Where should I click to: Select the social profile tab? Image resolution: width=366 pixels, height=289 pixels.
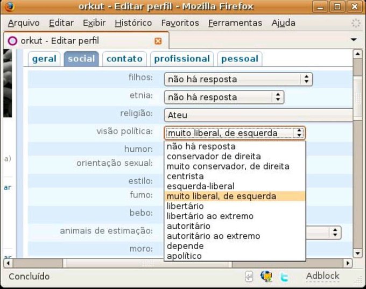(81, 59)
